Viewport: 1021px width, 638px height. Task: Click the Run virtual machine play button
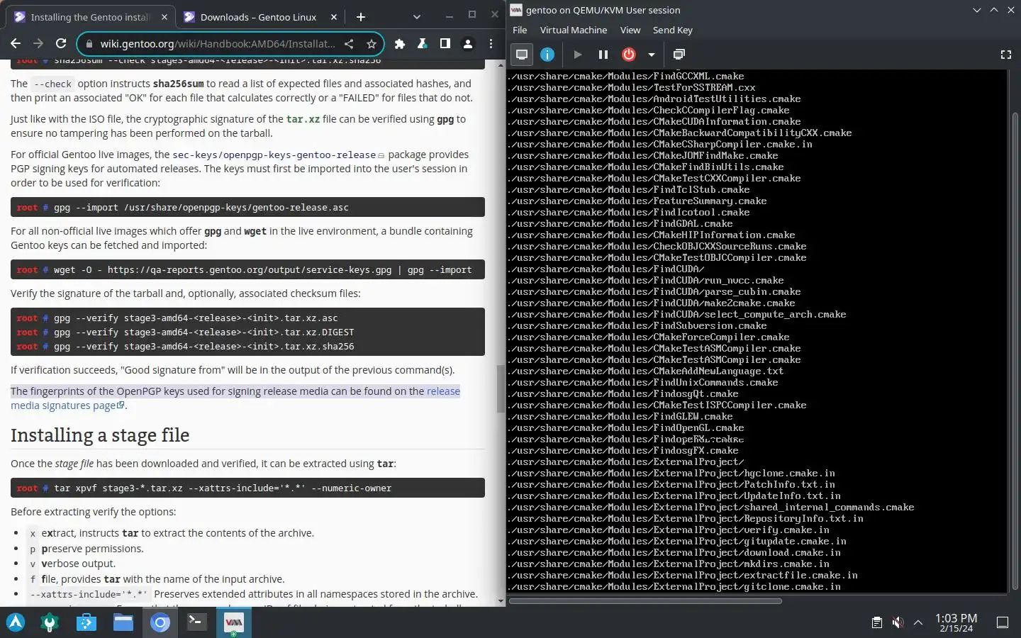(577, 55)
